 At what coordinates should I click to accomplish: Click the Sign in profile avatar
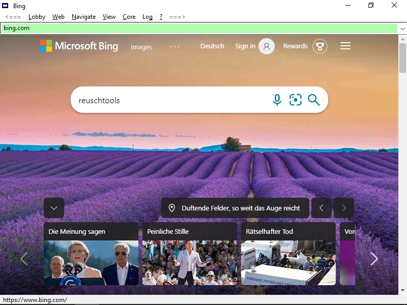click(266, 46)
